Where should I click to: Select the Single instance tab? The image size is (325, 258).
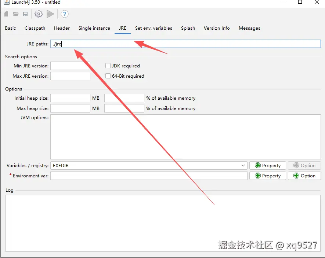[94, 28]
